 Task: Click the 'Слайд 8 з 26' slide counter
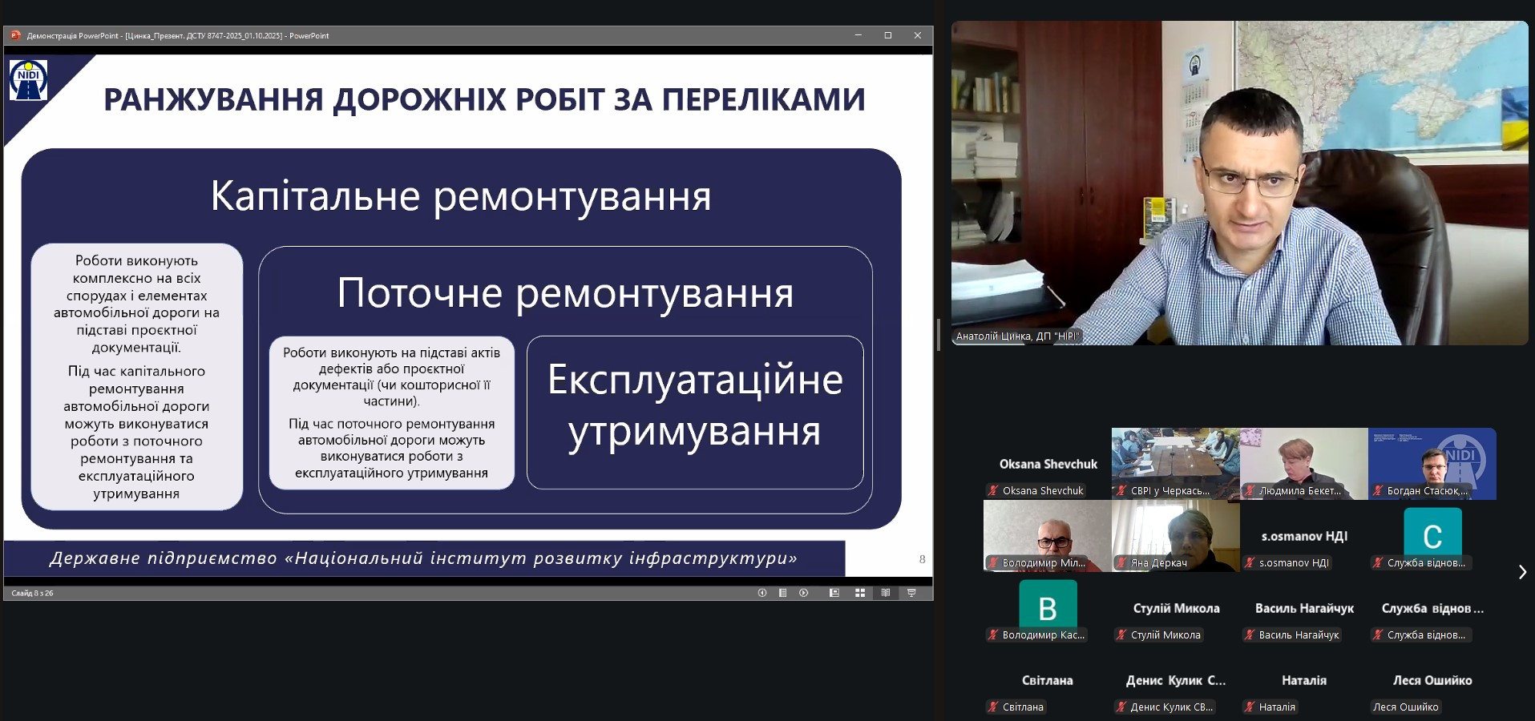pos(33,594)
